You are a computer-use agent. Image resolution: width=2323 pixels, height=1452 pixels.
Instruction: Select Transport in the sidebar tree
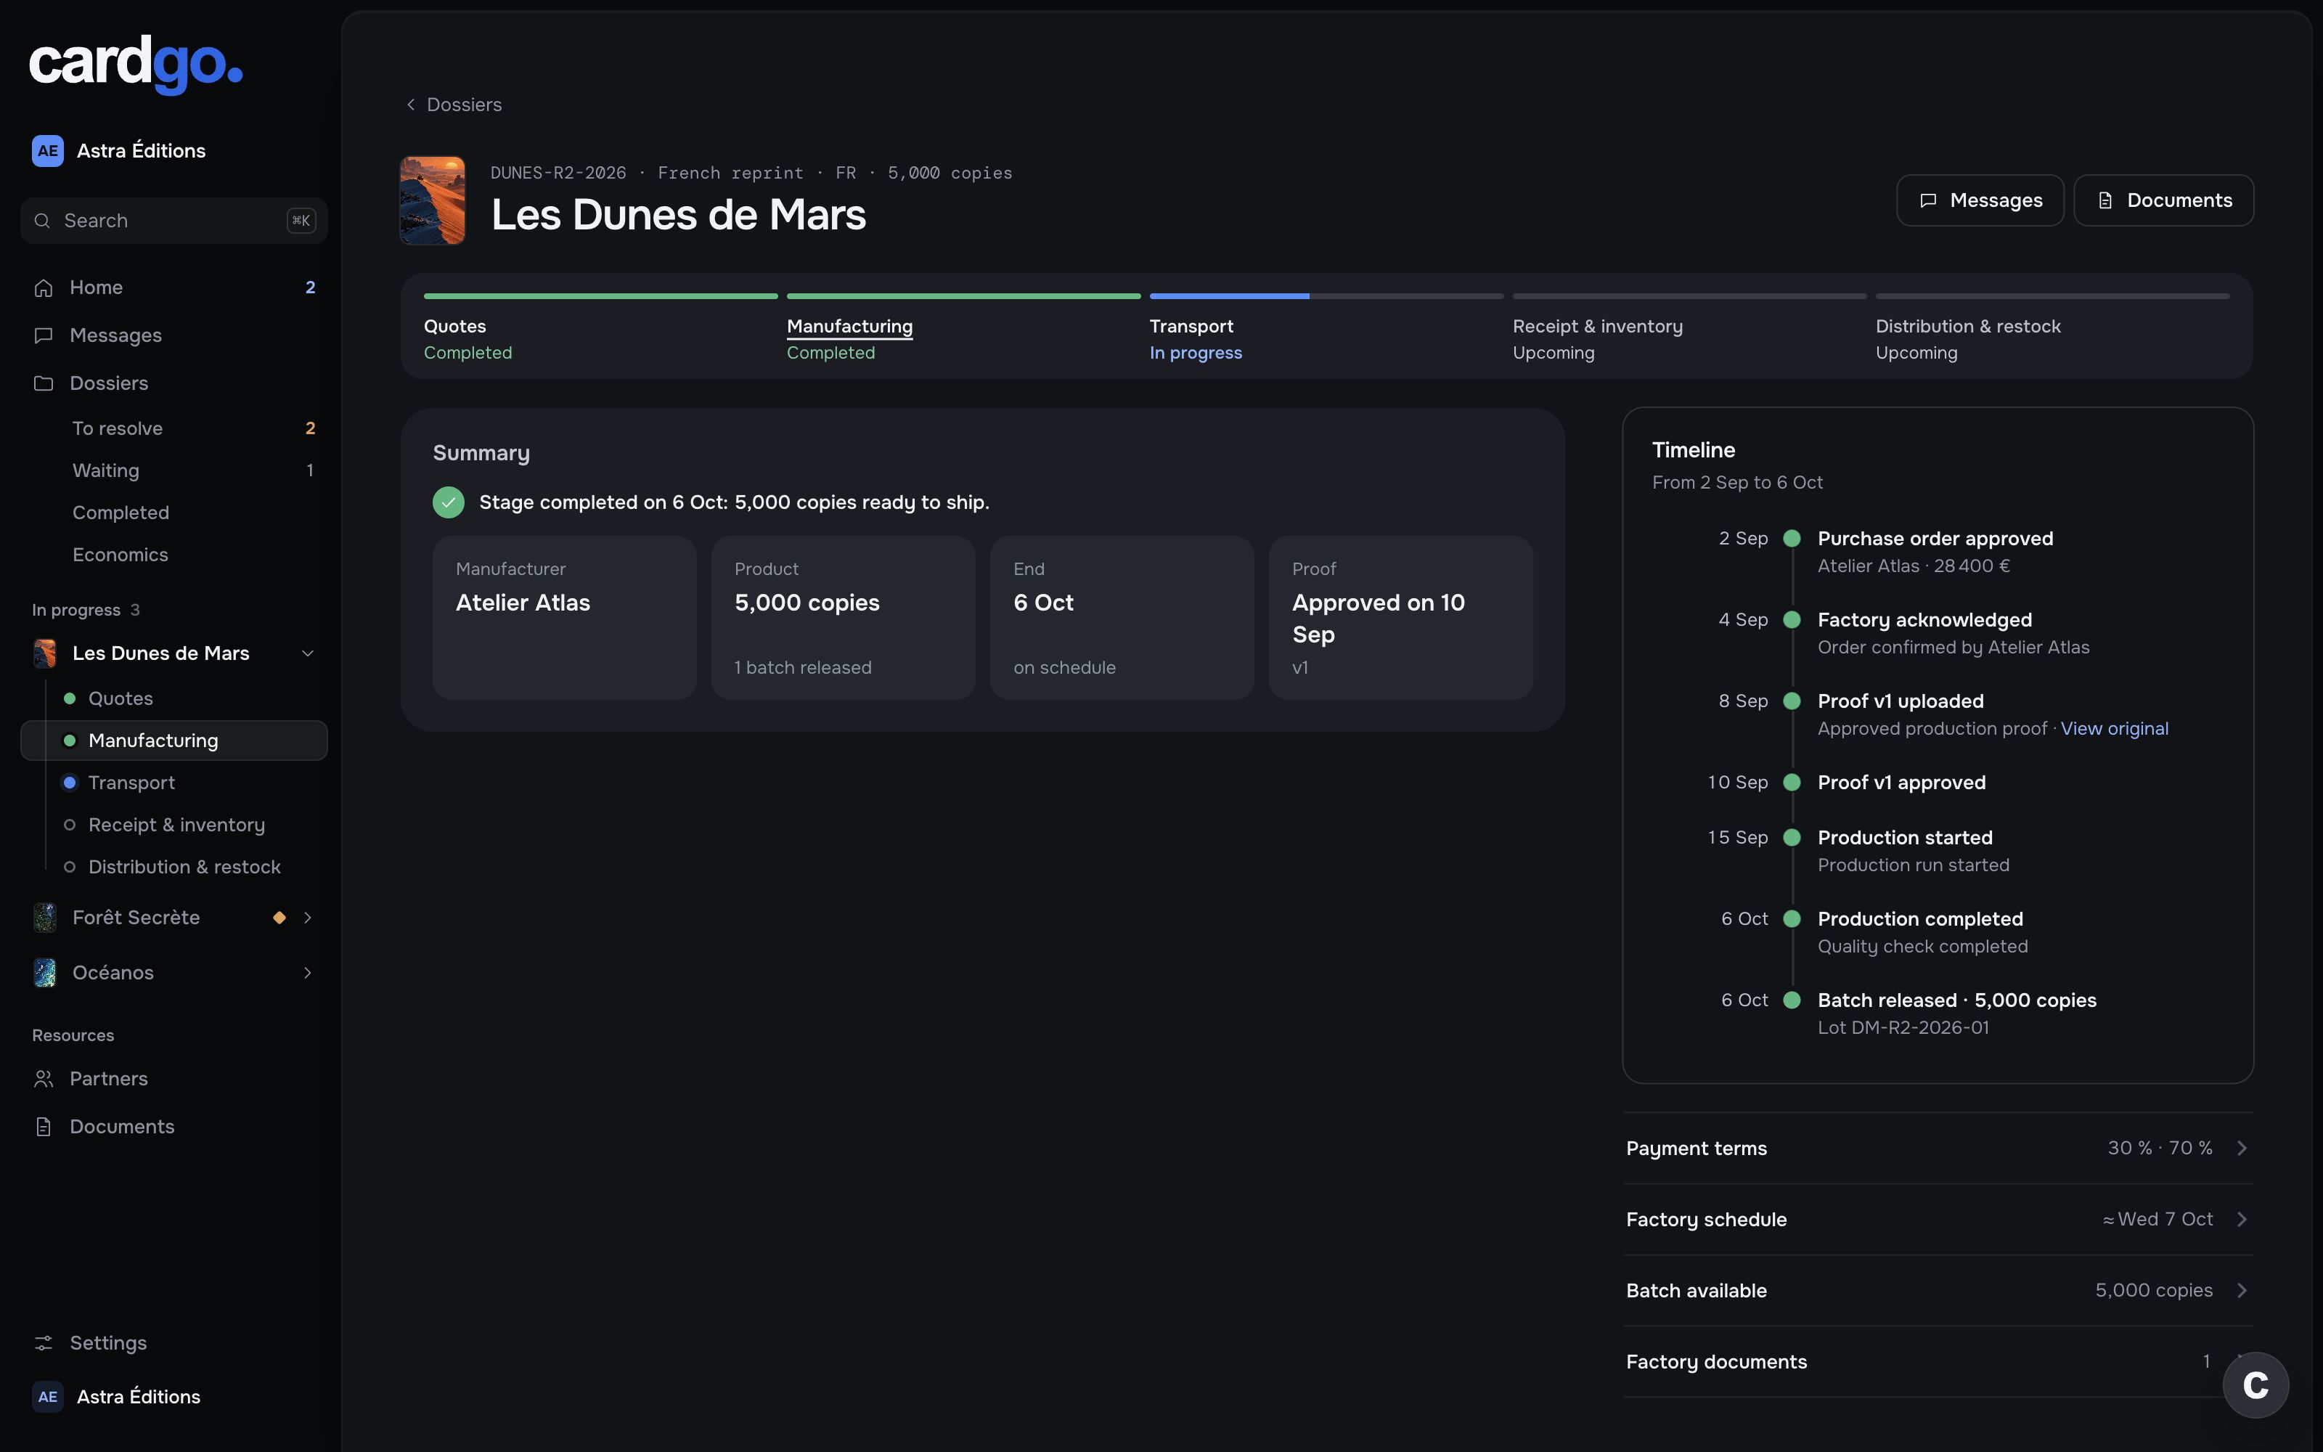coord(173,783)
